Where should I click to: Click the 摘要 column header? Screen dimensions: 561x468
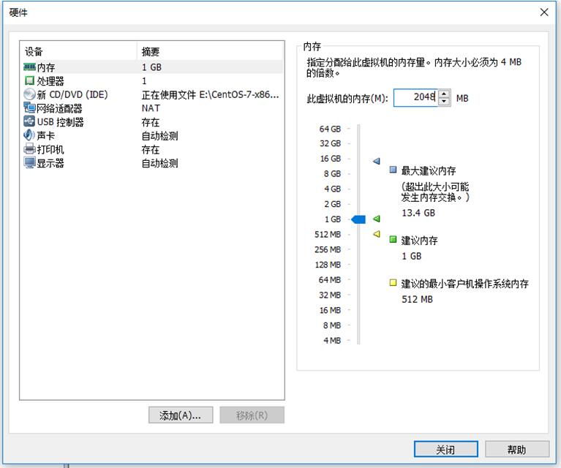(211, 51)
